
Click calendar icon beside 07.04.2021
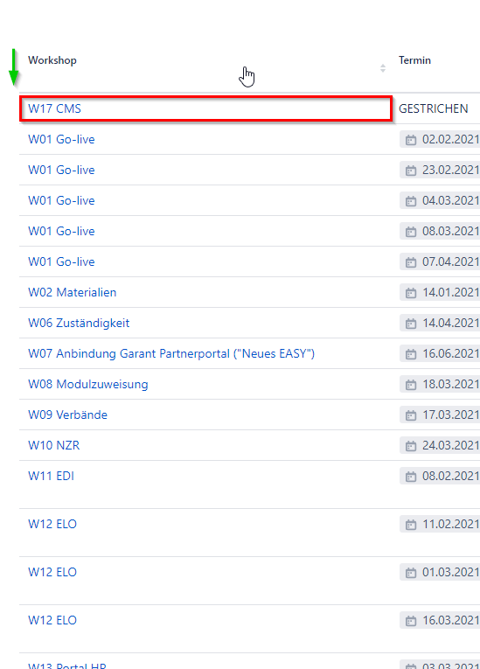click(411, 262)
